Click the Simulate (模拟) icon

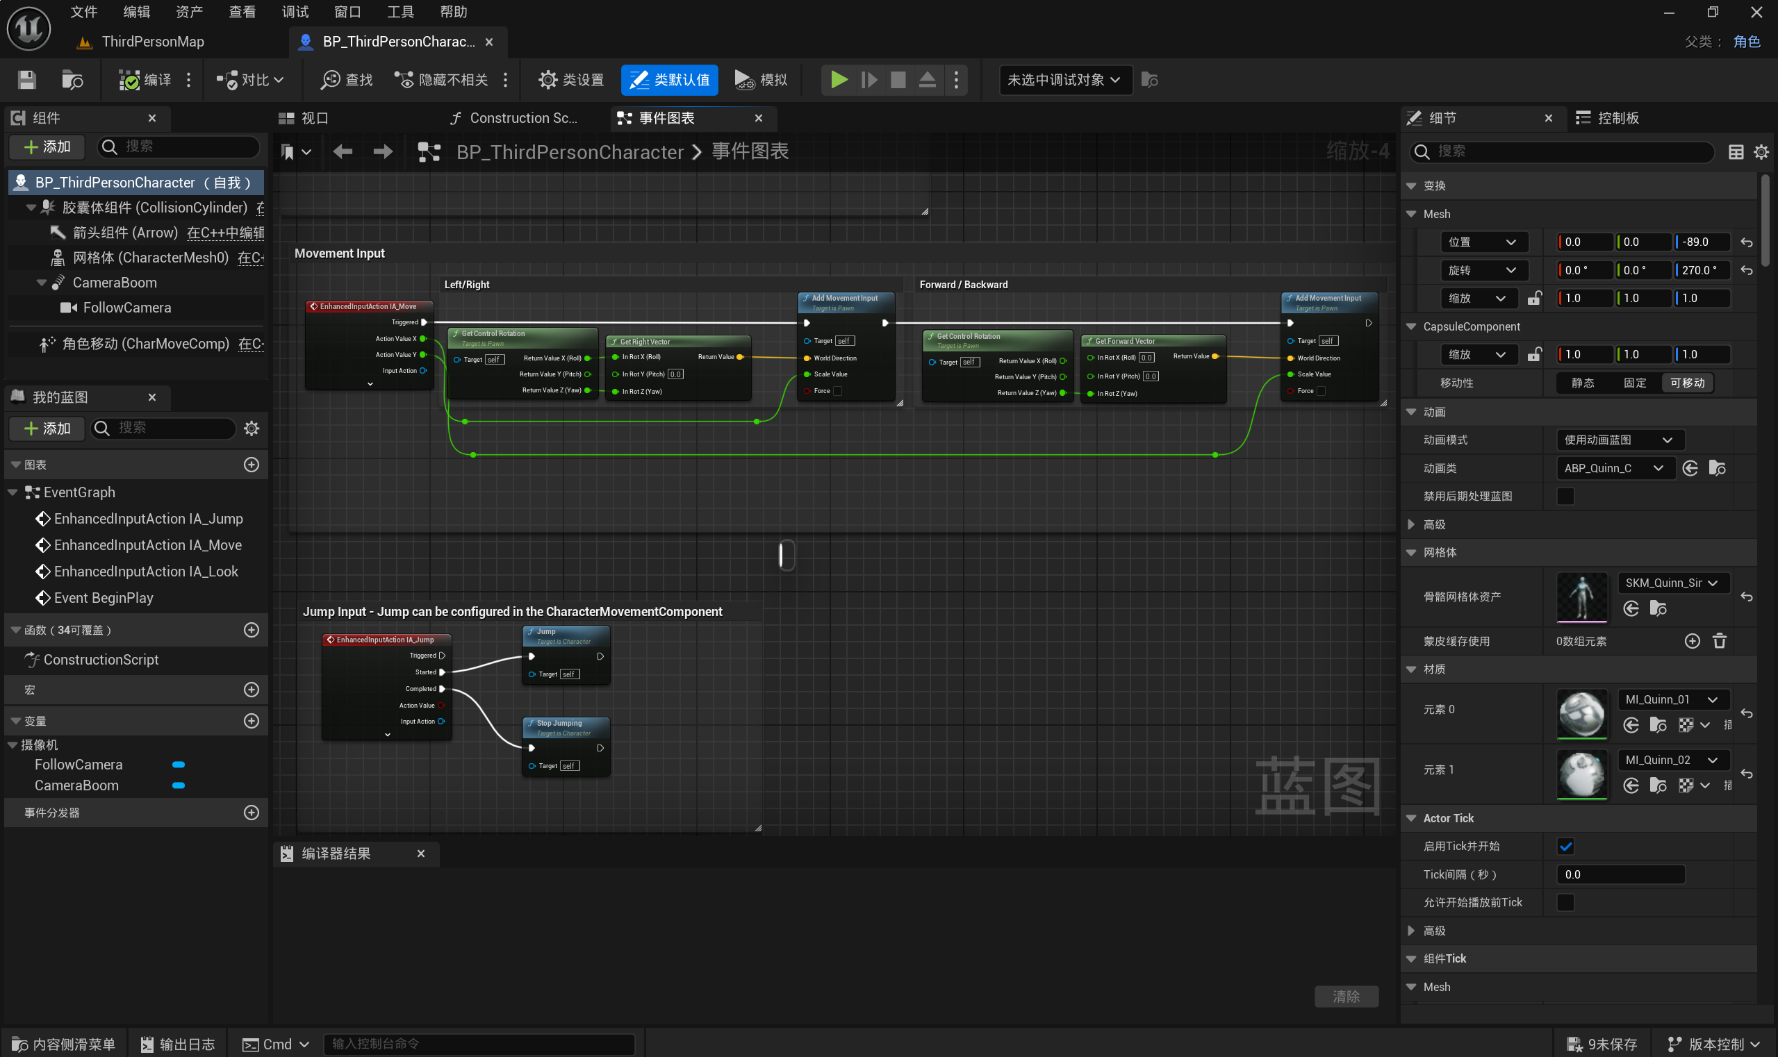coord(743,80)
